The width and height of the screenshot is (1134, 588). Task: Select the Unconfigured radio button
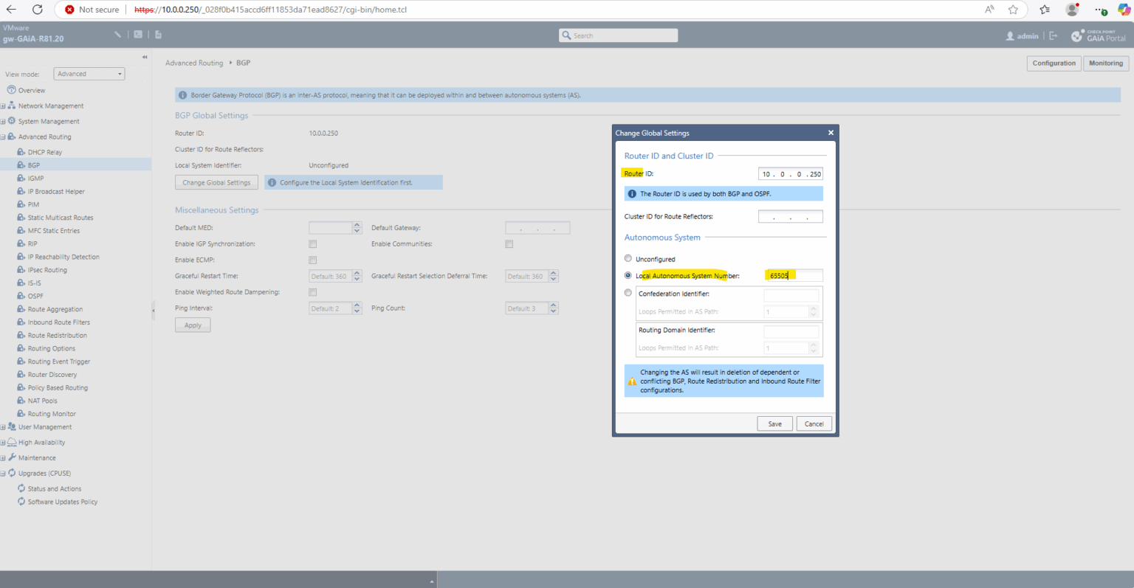pos(628,258)
